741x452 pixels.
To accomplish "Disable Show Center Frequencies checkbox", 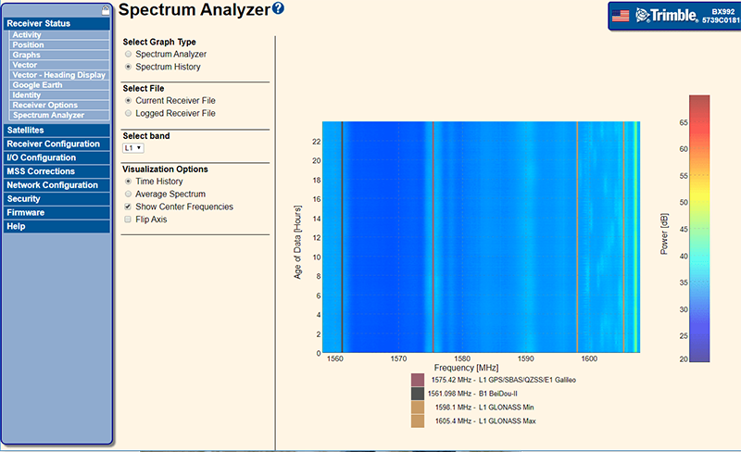I will [128, 207].
